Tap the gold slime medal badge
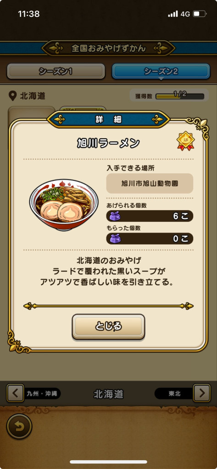Viewport: 217px width, 469px height. 185,141
